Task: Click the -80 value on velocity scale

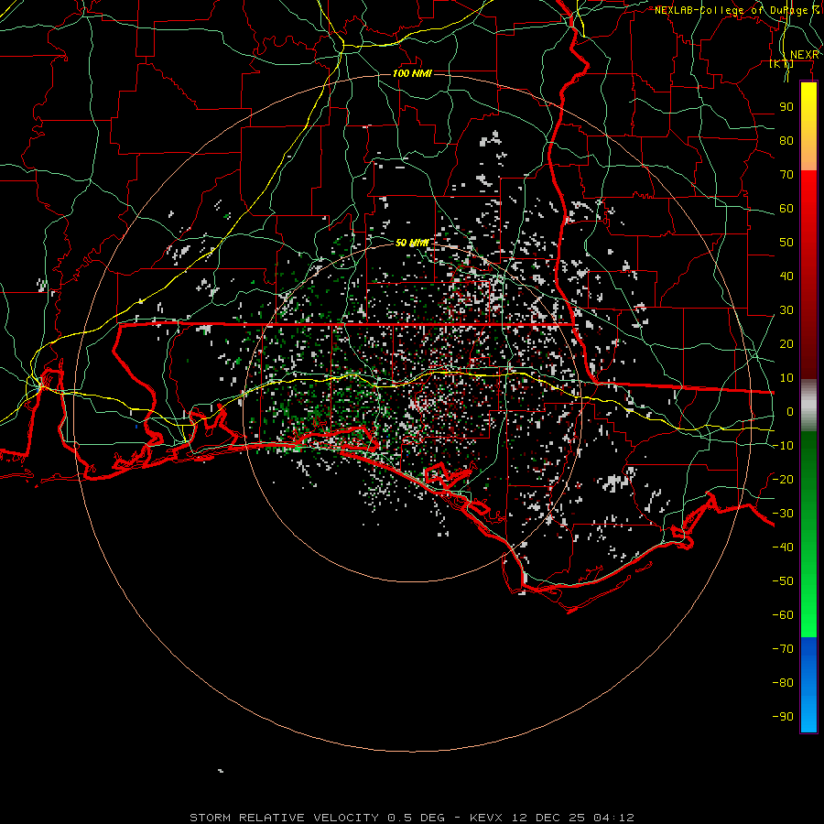Action: tap(783, 683)
